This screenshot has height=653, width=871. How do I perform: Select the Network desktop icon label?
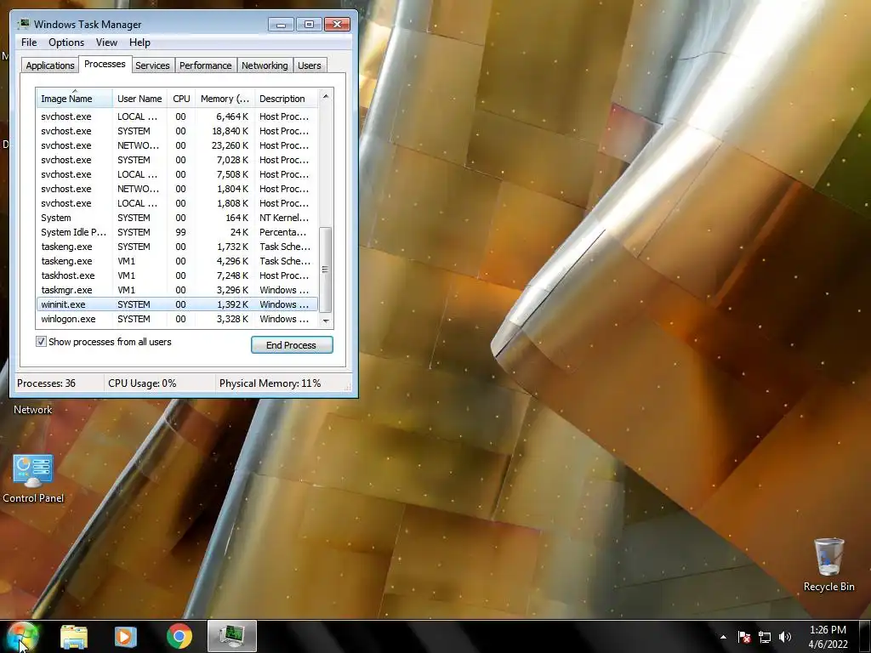[33, 410]
